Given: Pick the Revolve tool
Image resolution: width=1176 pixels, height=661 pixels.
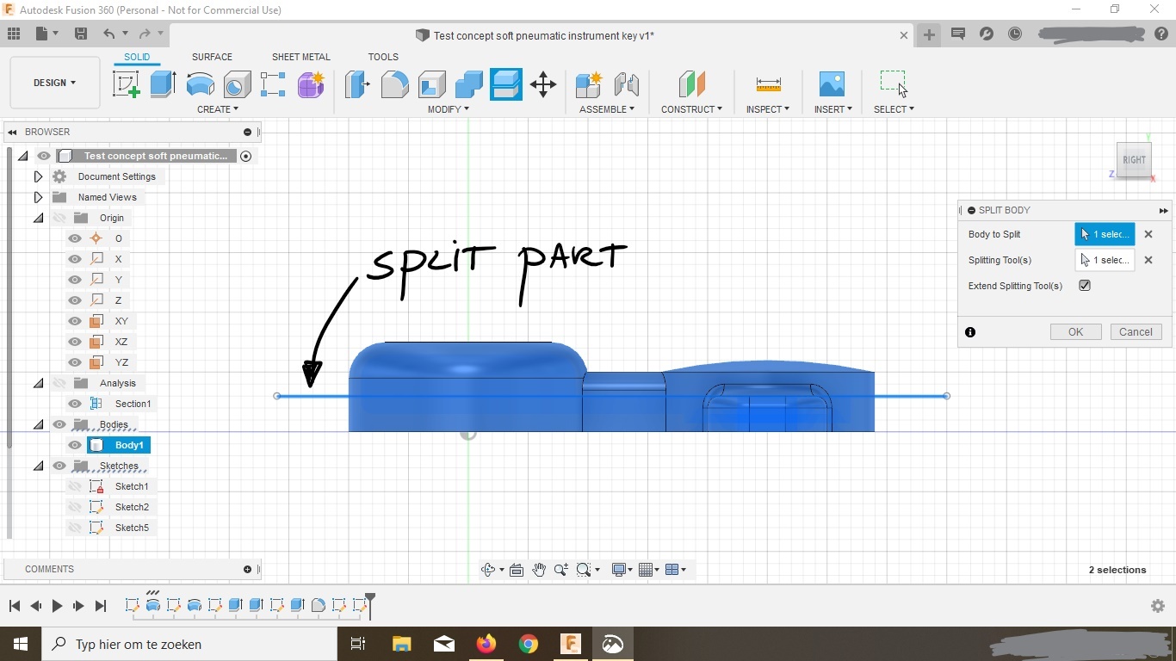Looking at the screenshot, I should click(200, 84).
